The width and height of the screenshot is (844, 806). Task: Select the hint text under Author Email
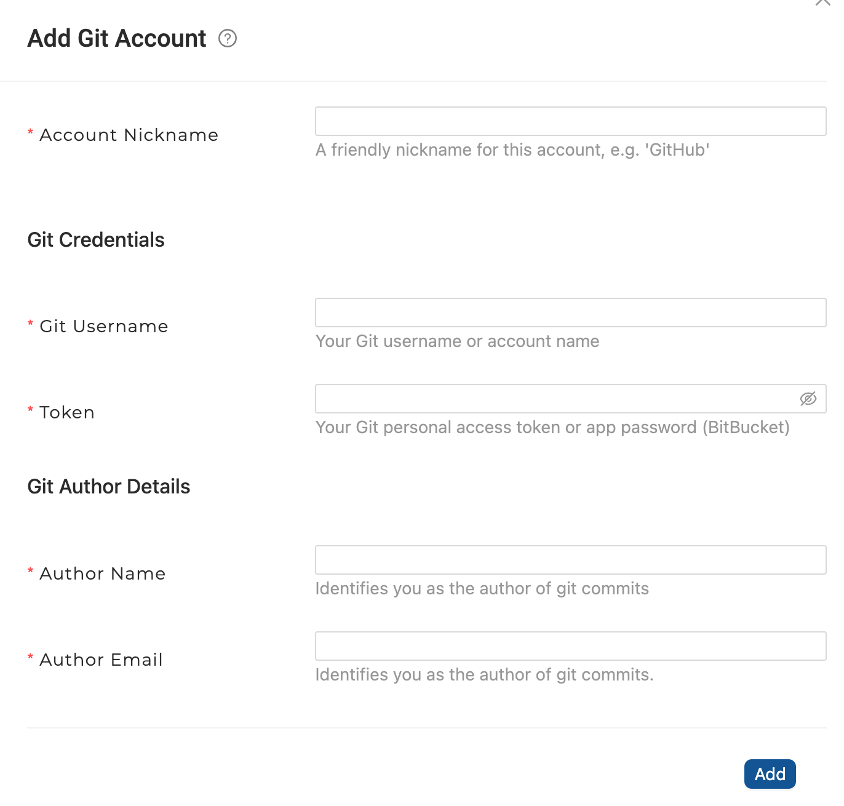point(484,675)
